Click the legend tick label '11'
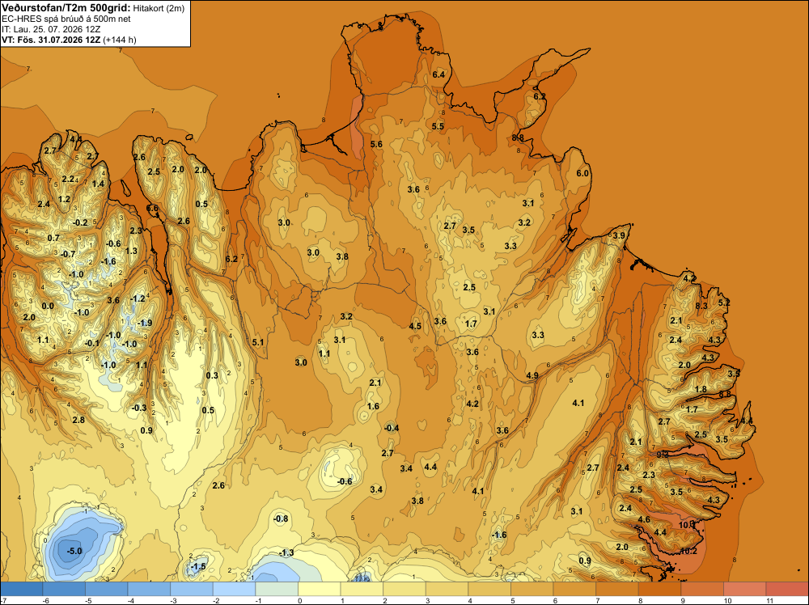809x605 pixels. coord(770,601)
